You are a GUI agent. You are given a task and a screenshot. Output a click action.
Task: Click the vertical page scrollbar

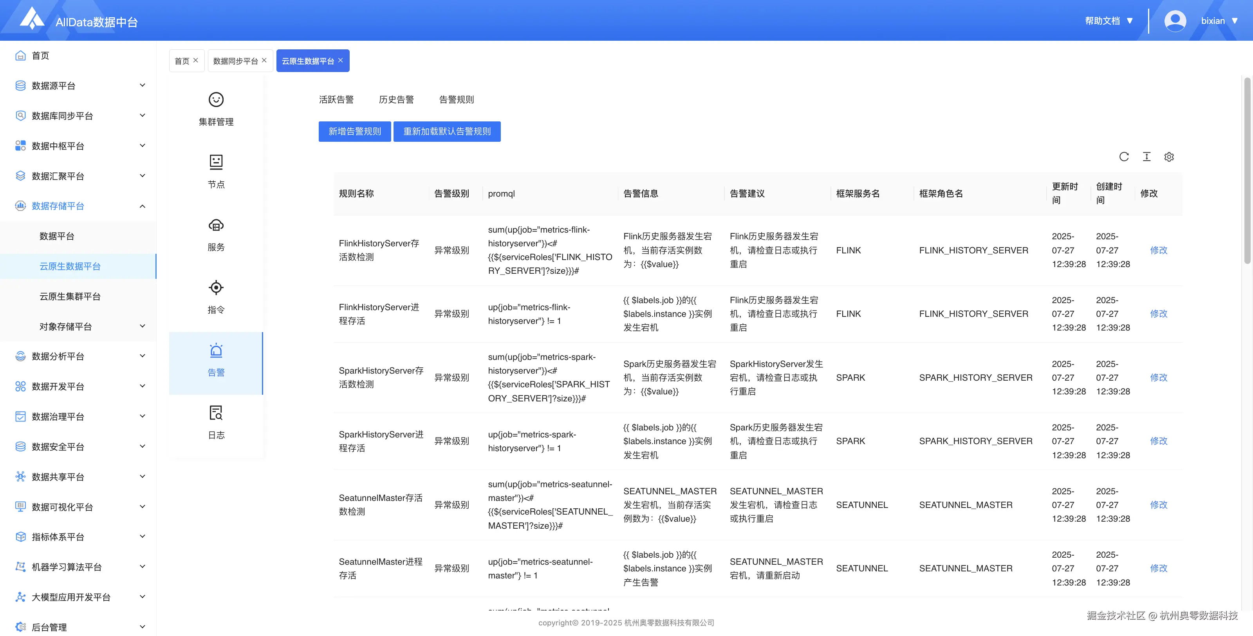pos(1247,170)
